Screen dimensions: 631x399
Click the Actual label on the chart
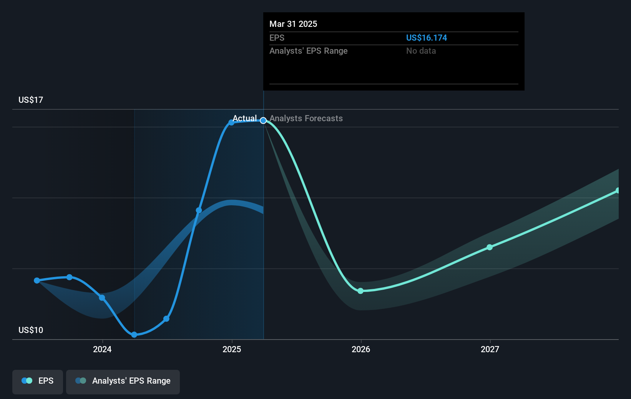coord(245,119)
